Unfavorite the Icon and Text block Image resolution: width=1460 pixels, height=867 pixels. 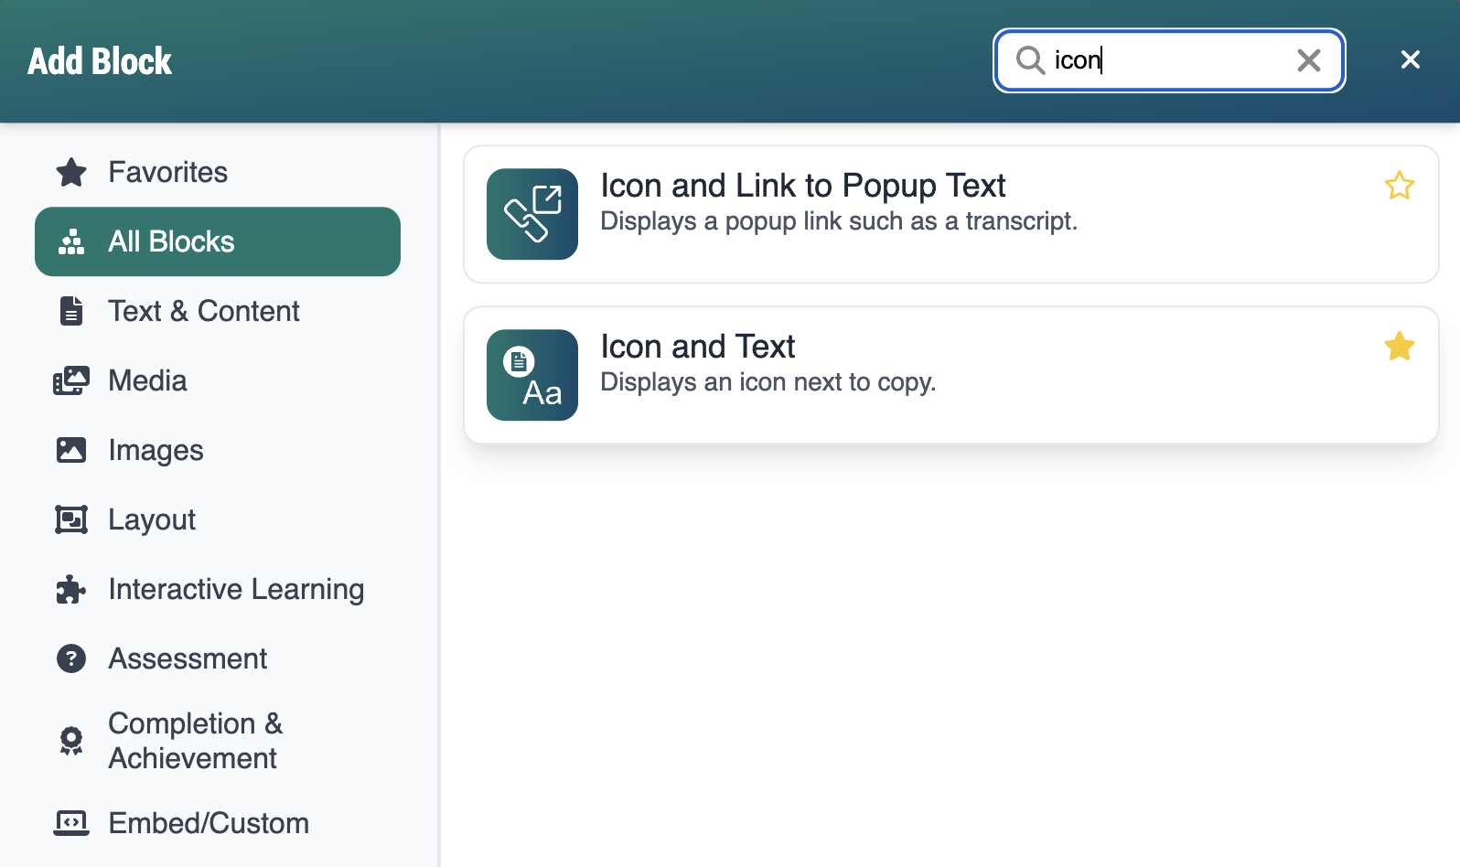tap(1400, 347)
